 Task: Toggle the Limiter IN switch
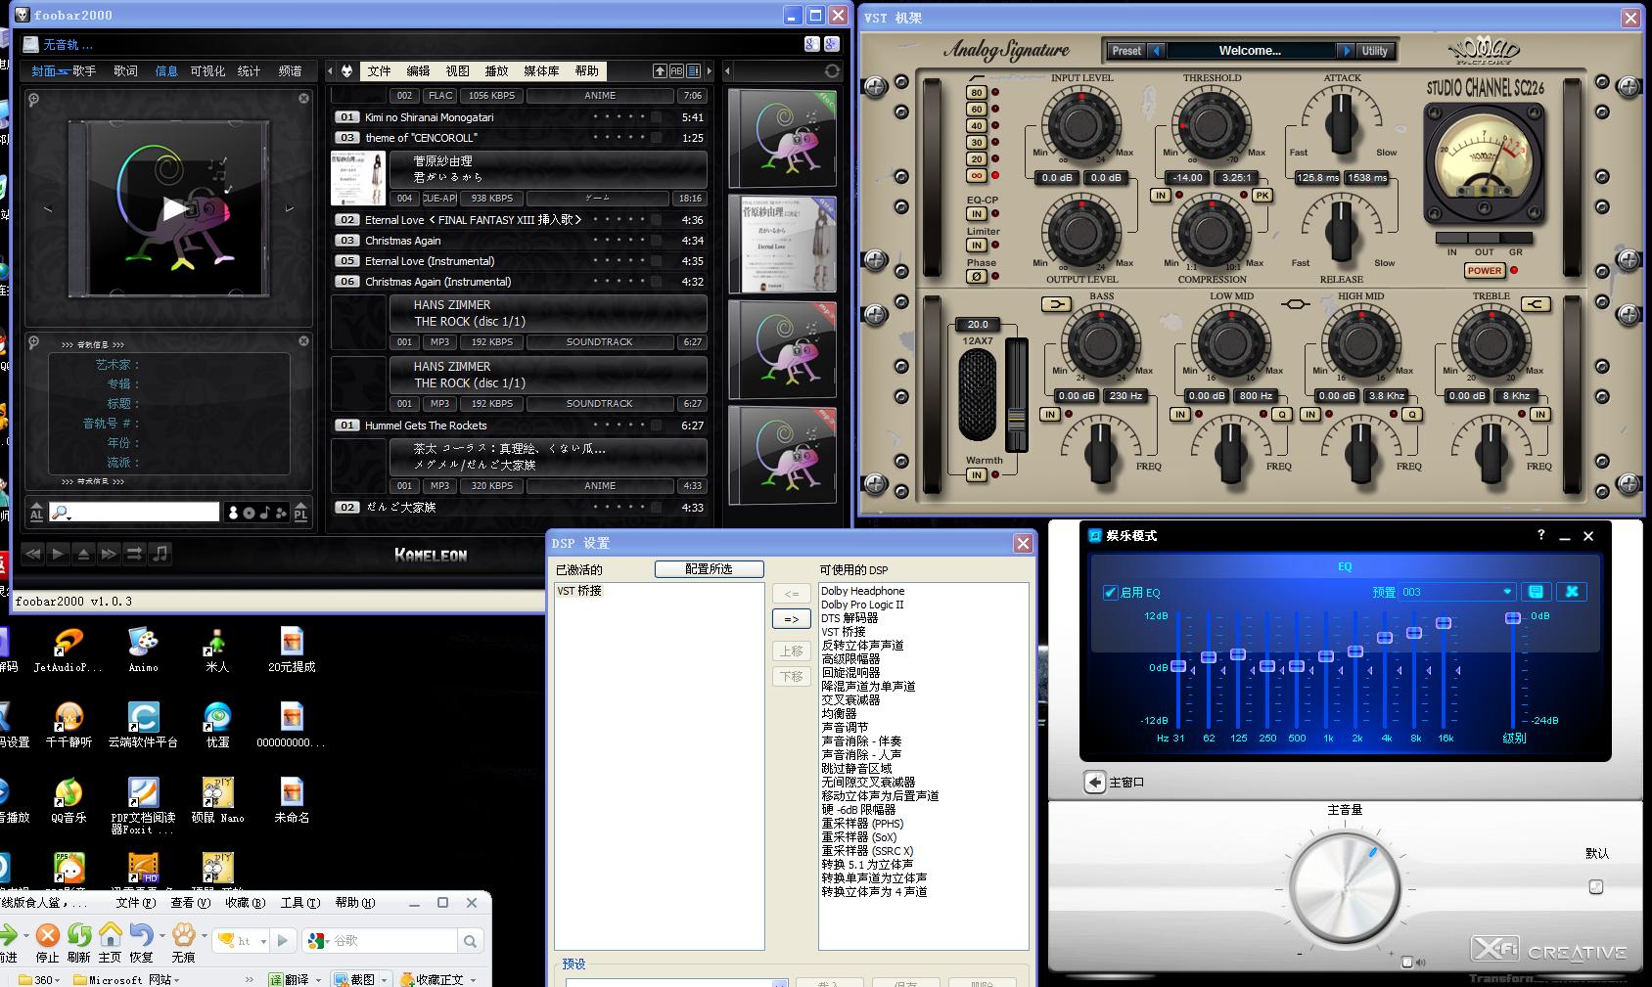click(976, 246)
